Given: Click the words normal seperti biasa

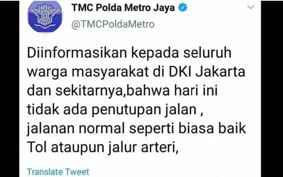Looking at the screenshot, I should (146, 129).
